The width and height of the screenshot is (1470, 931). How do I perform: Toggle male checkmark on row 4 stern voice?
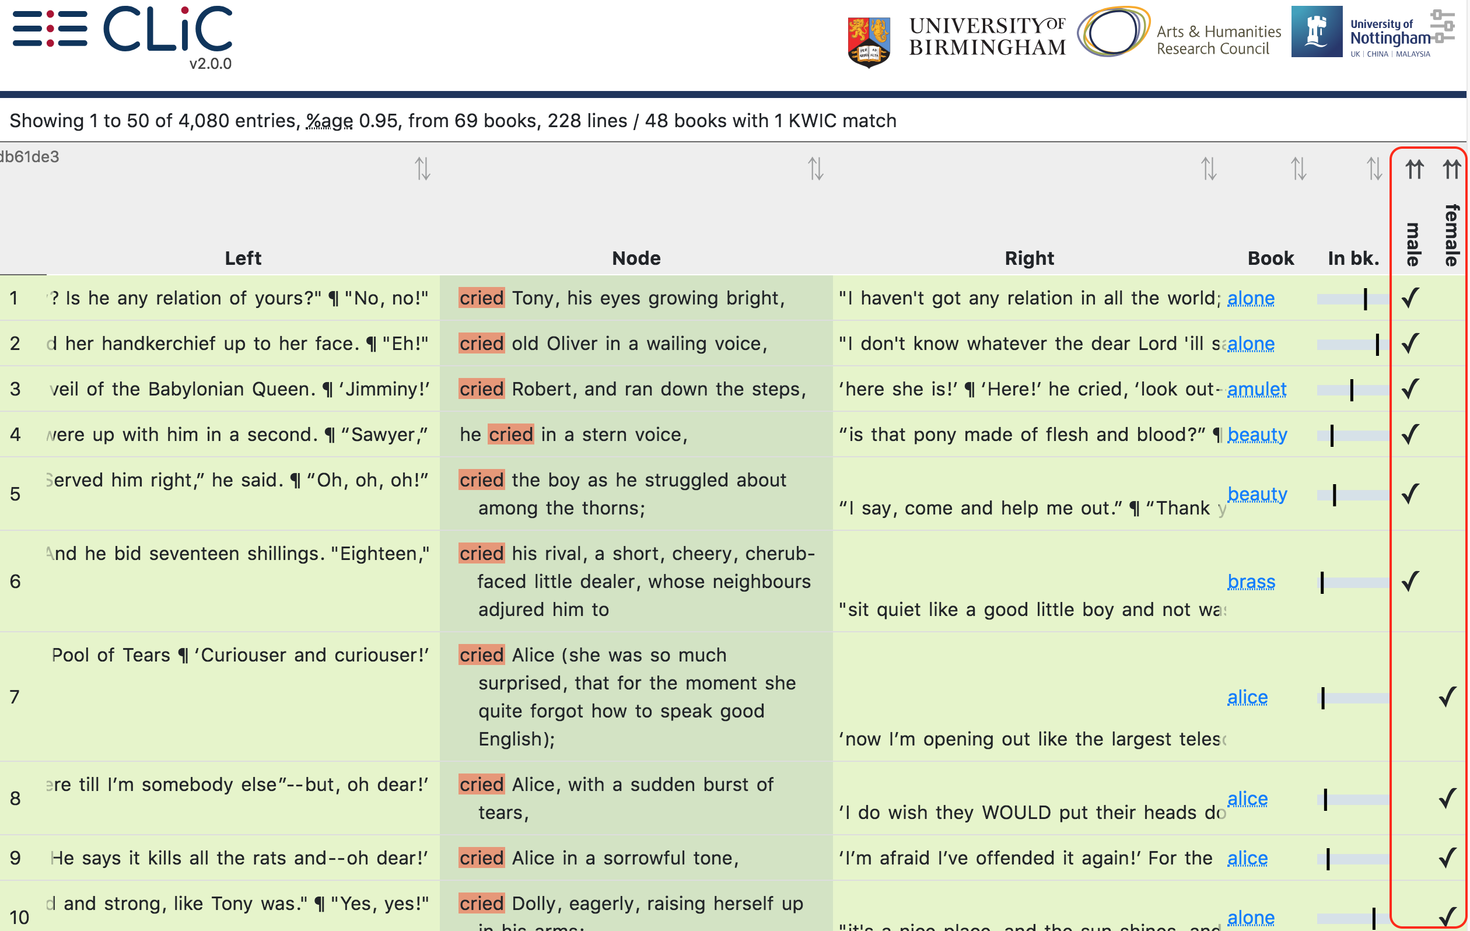(1410, 434)
